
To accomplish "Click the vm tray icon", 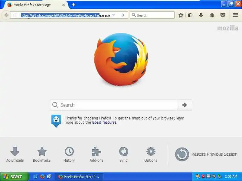I will point(208,176).
